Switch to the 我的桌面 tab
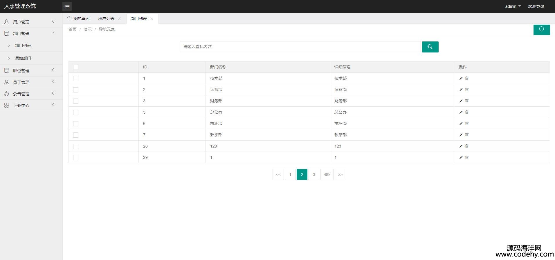The image size is (555, 260). (x=78, y=19)
